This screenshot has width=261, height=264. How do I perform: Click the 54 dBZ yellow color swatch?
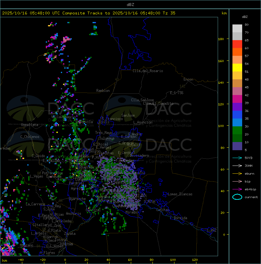click(237, 67)
